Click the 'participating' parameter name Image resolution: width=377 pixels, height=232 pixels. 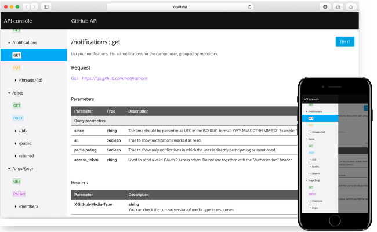pos(85,150)
